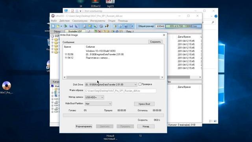Open the Помощь menu
252x142 pixels.
123,21
